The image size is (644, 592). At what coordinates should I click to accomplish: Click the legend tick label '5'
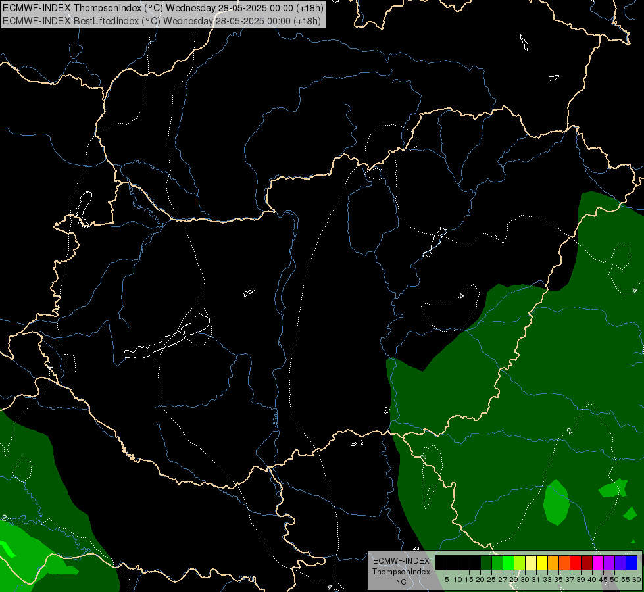click(x=447, y=580)
